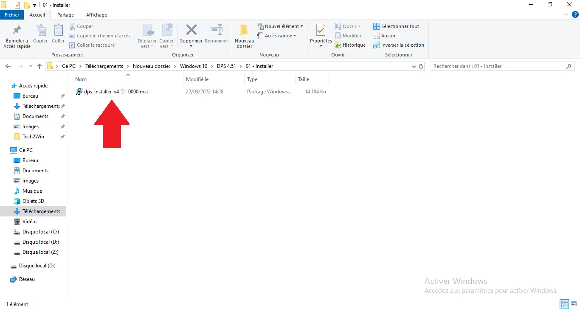The width and height of the screenshot is (580, 309).
Task: Click Épingler à Accès rapide icon
Action: pyautogui.click(x=17, y=30)
